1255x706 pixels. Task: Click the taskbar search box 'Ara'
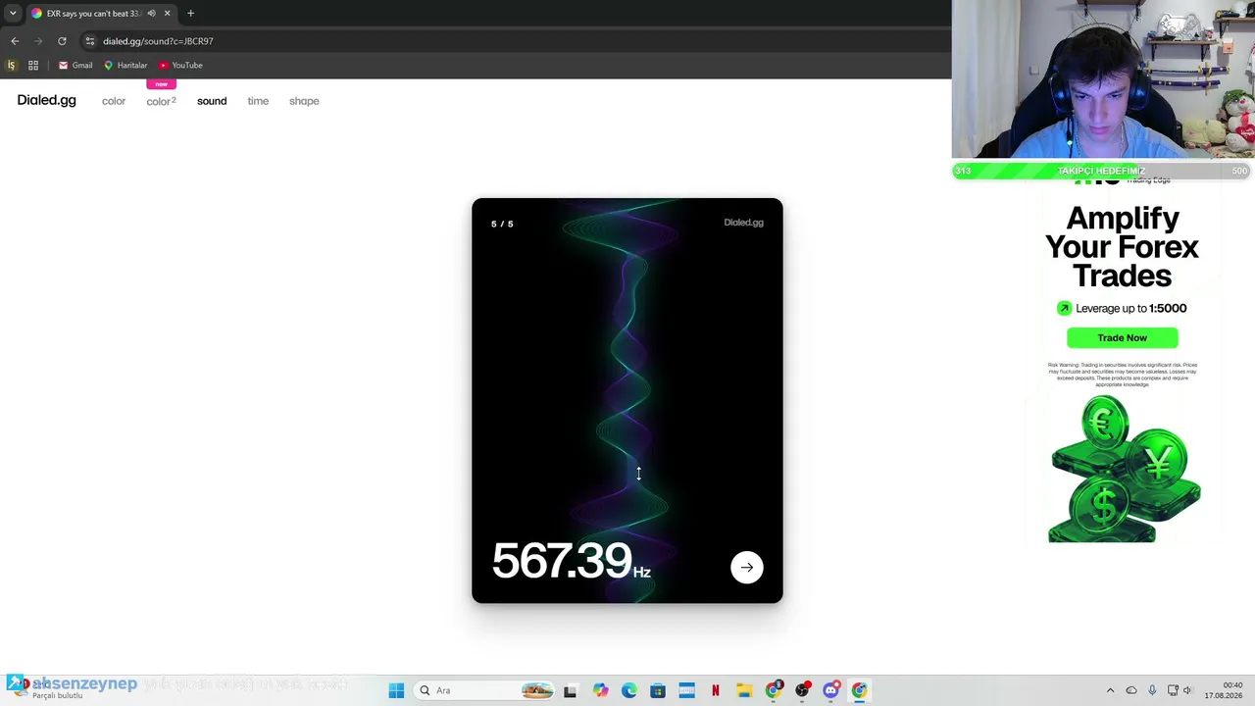(485, 690)
